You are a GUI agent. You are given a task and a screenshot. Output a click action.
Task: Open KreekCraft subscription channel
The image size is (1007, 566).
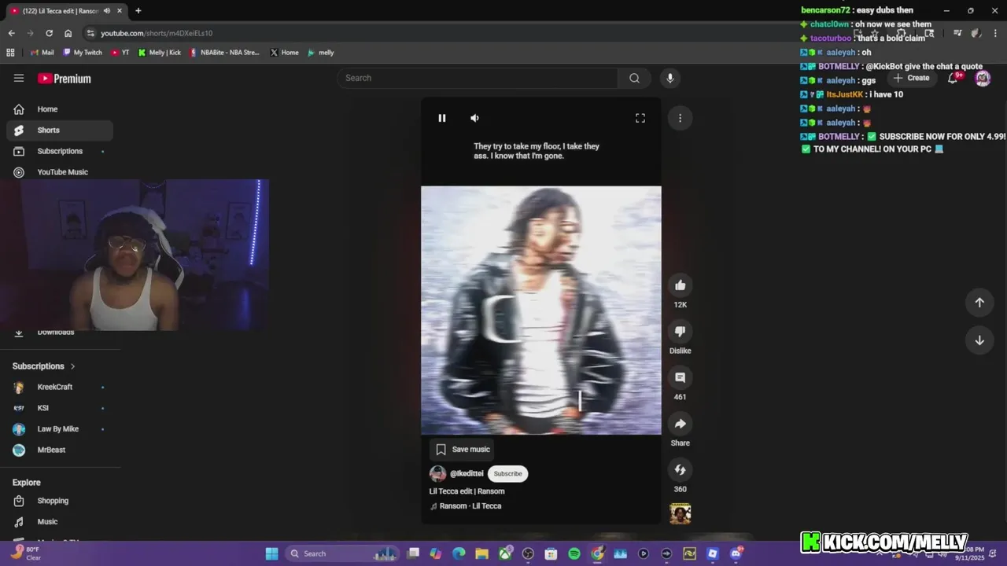click(x=60, y=388)
